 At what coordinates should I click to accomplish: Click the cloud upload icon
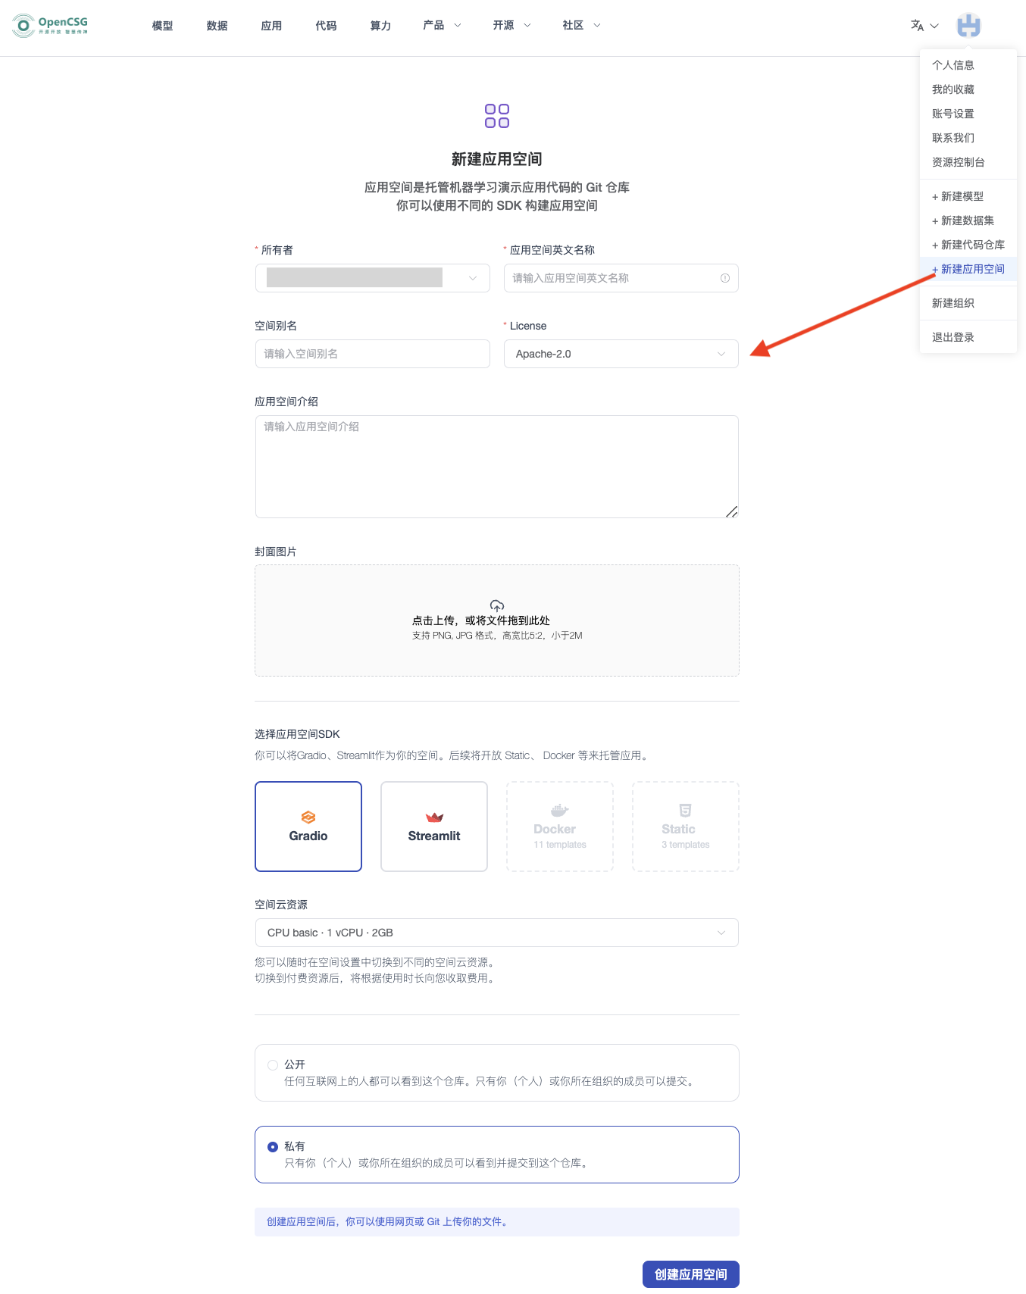tap(497, 605)
